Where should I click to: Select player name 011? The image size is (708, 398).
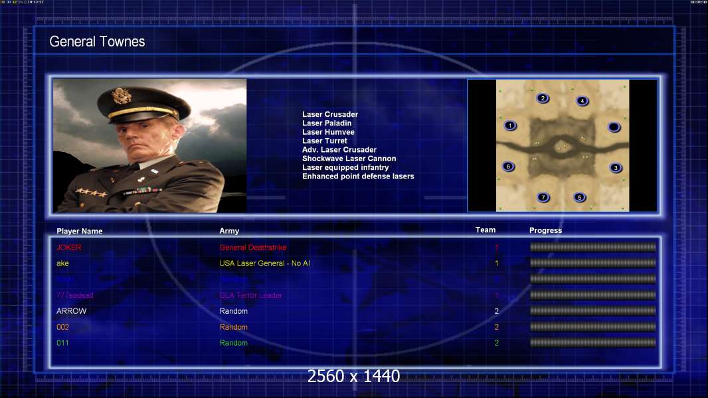[62, 343]
